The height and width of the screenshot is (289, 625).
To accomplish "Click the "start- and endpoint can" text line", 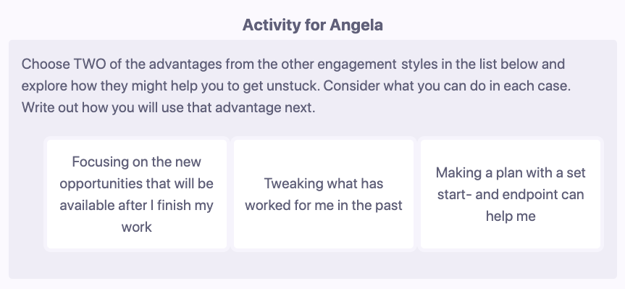I will click(x=510, y=194).
